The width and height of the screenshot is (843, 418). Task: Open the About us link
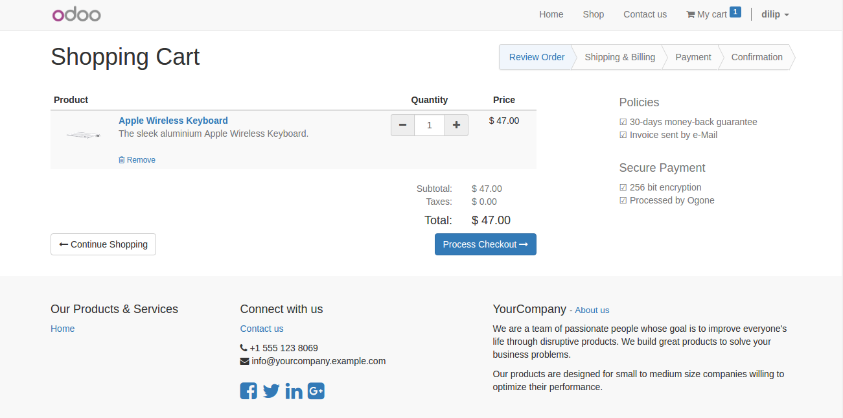[592, 310]
